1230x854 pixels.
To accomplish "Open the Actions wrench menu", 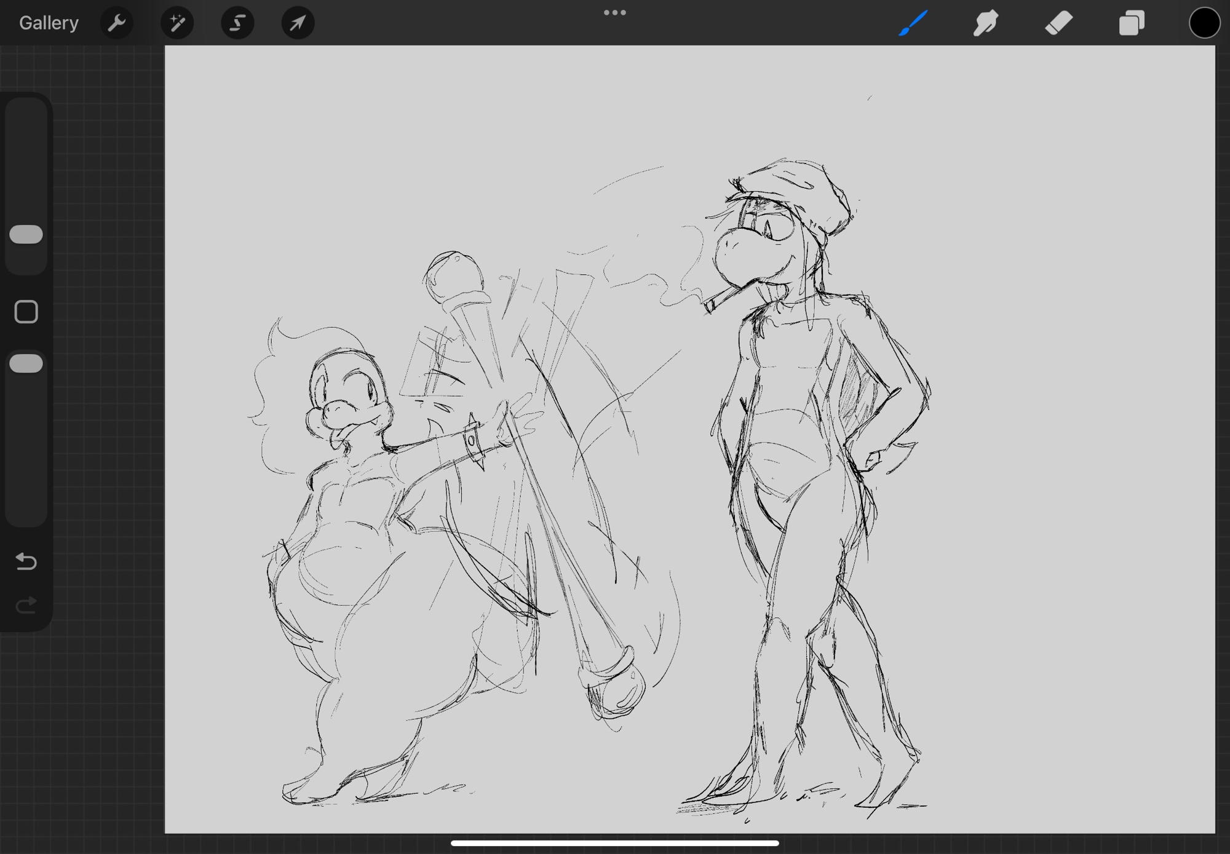I will pos(116,23).
